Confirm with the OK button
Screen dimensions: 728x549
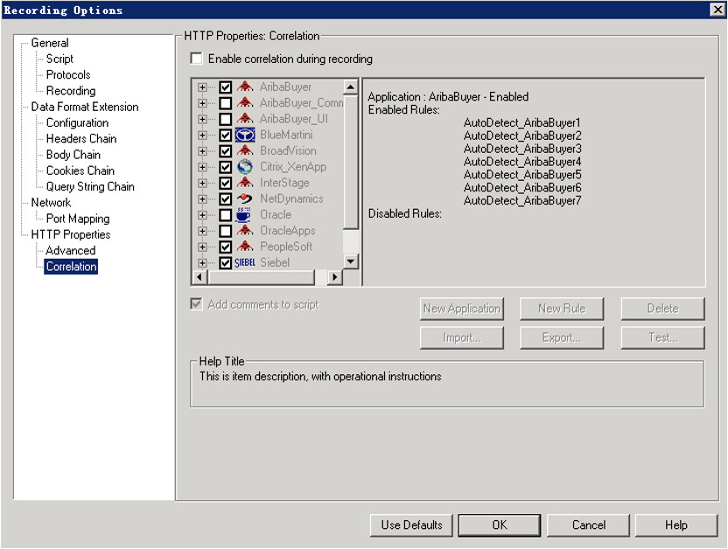coord(500,525)
